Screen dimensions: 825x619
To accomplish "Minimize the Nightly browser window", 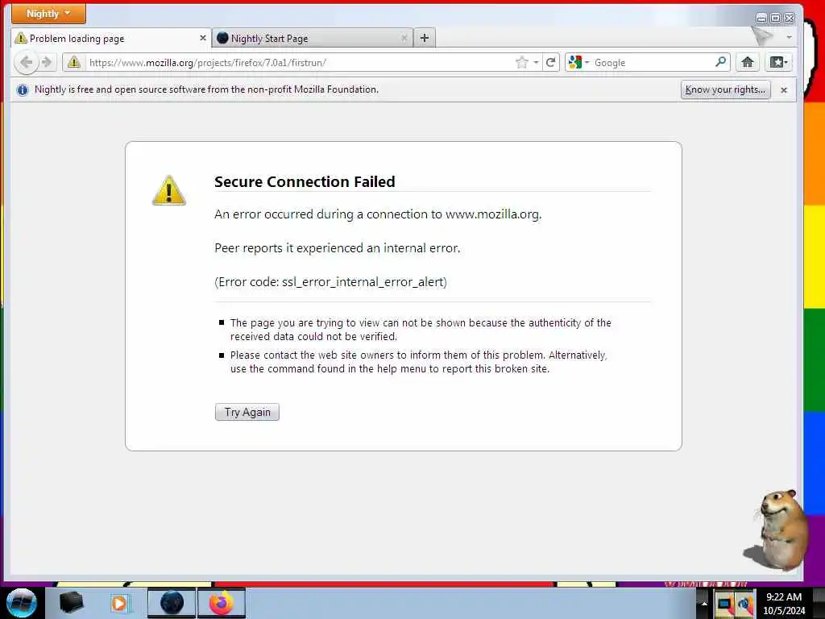I will 761,19.
